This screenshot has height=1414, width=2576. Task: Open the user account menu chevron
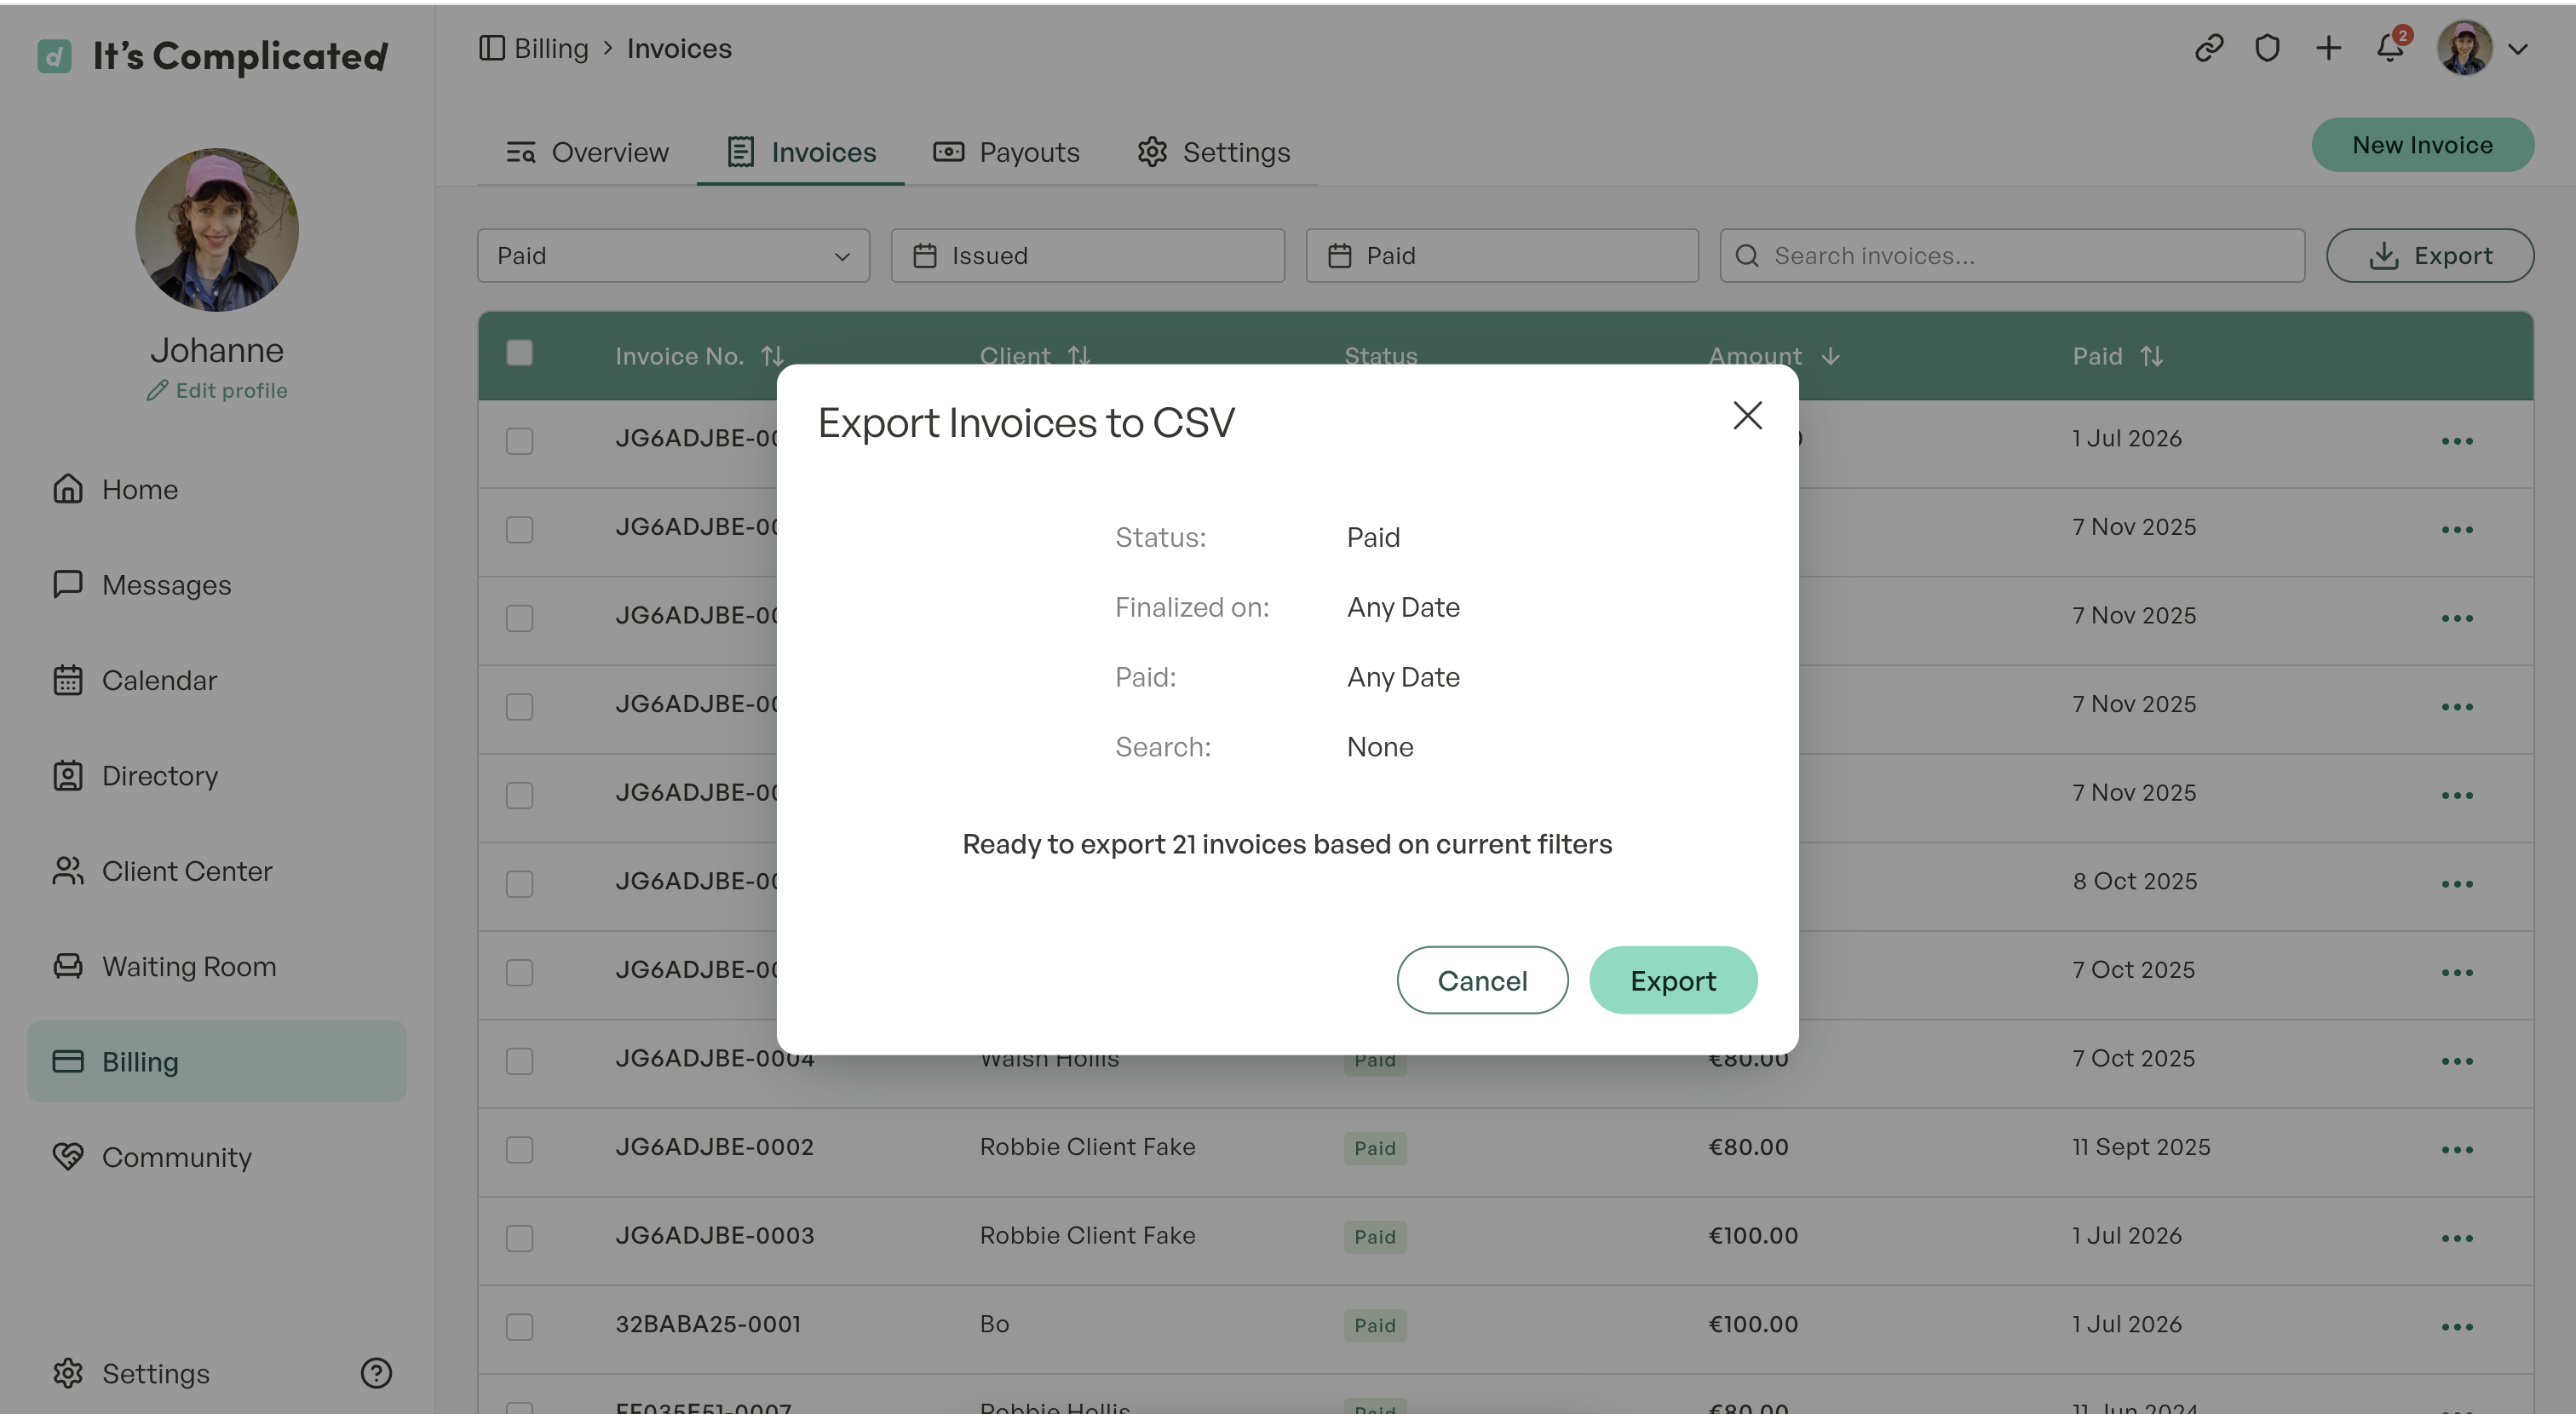2518,48
